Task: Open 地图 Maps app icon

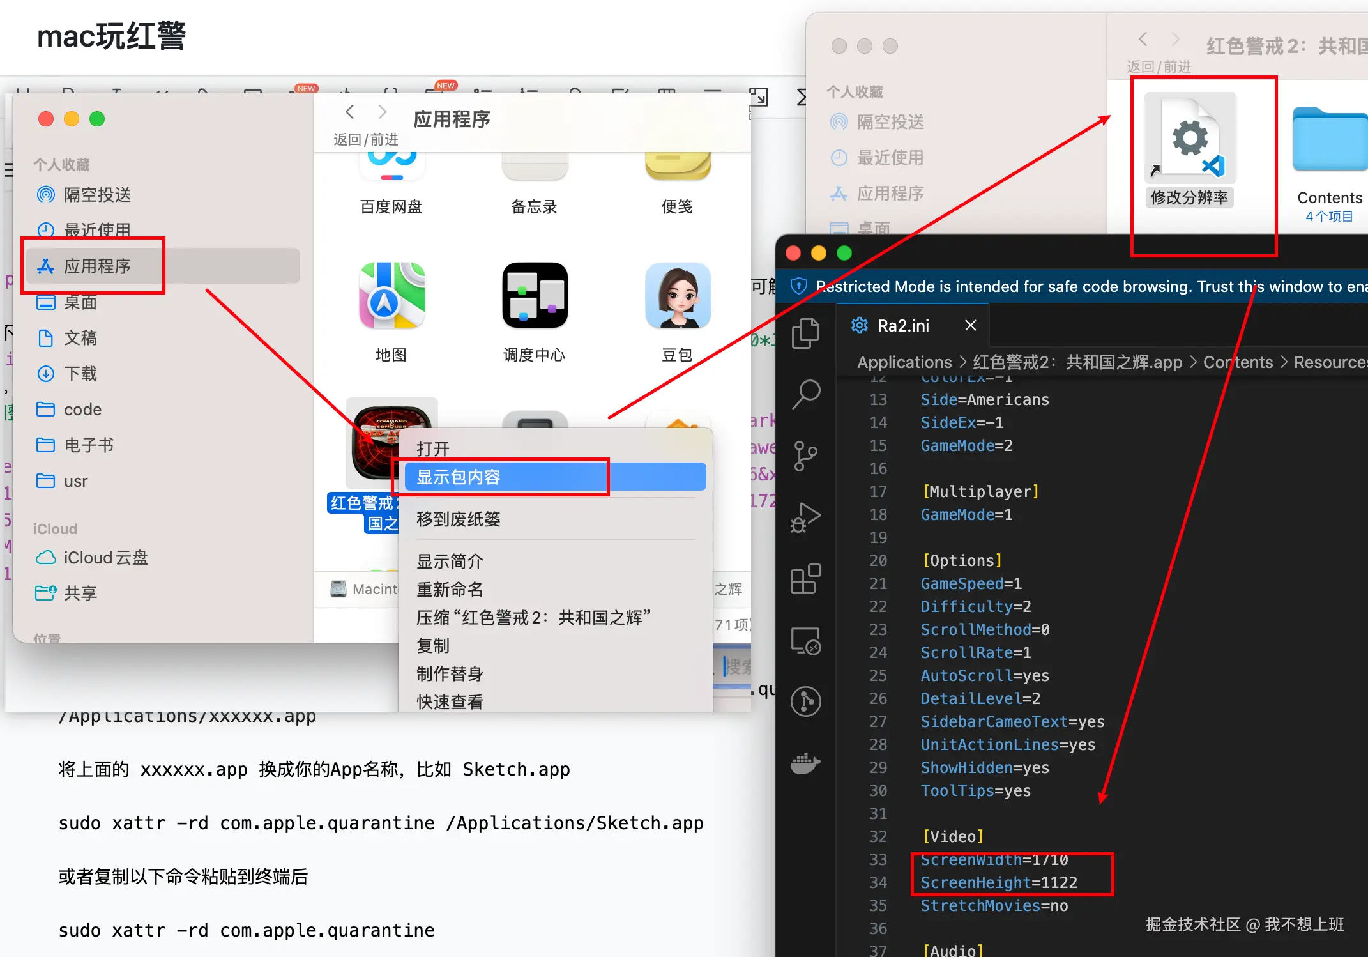Action: point(391,296)
